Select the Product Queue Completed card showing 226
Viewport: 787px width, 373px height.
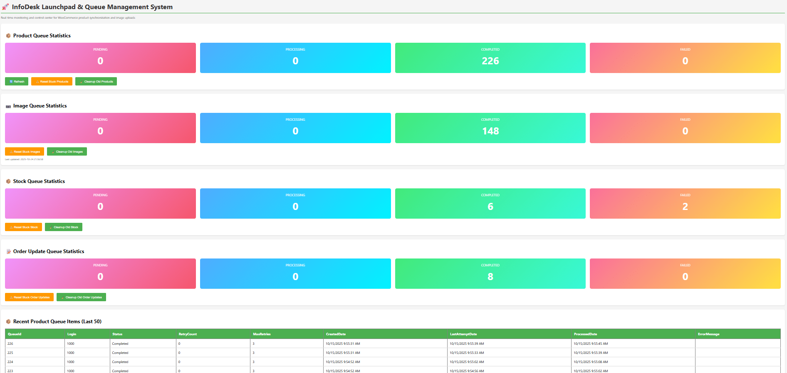(490, 58)
